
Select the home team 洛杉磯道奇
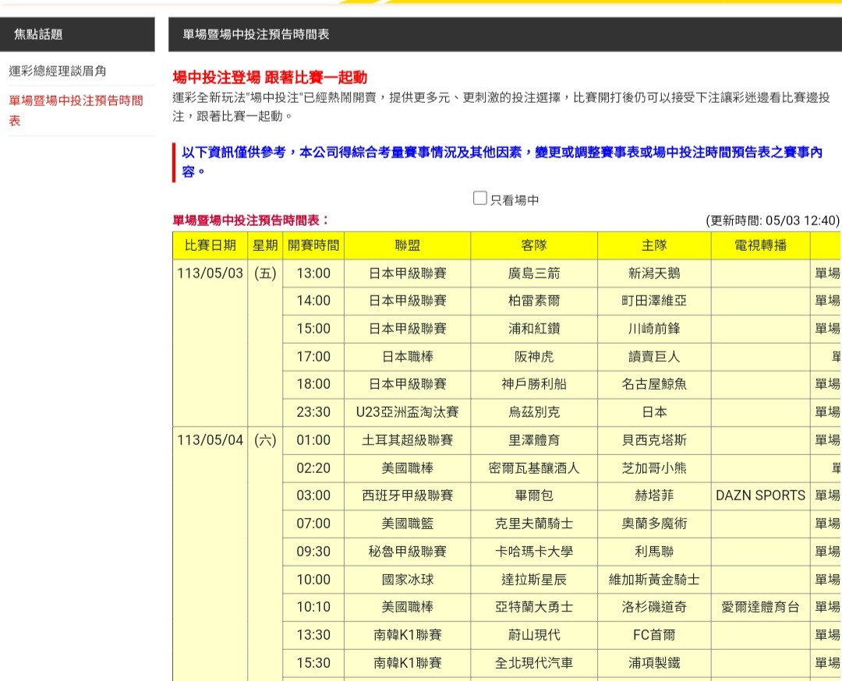(x=654, y=607)
